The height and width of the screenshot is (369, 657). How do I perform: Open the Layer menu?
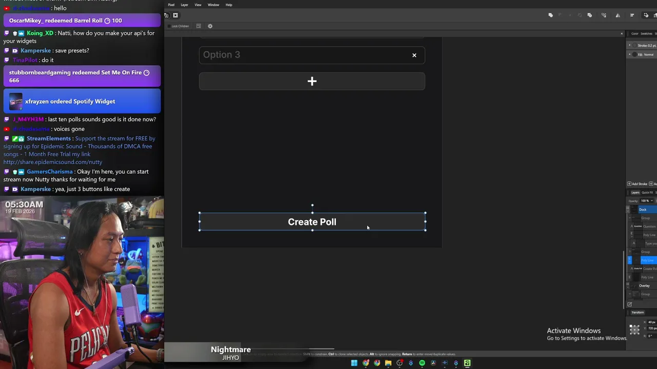(x=184, y=5)
